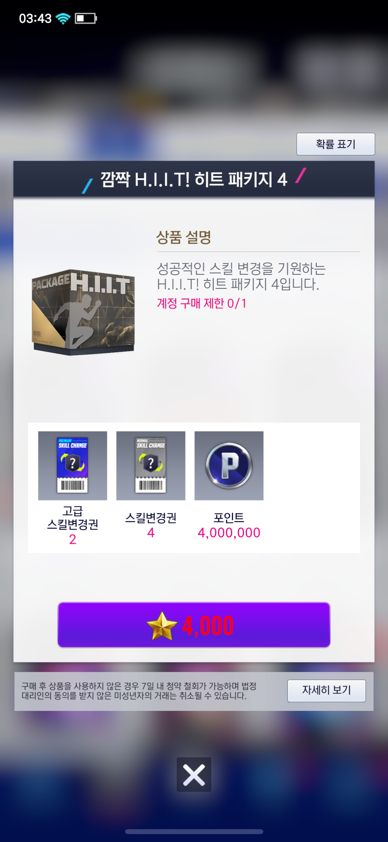
Task: Tap the home gesture bar at bottom
Action: [194, 832]
